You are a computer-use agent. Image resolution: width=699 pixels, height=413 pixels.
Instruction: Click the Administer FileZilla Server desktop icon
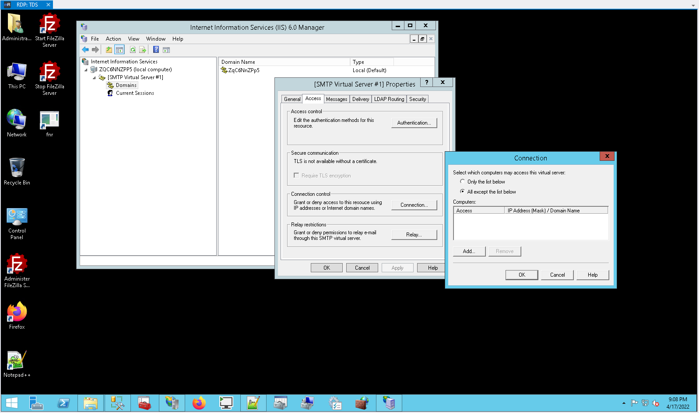pyautogui.click(x=17, y=271)
